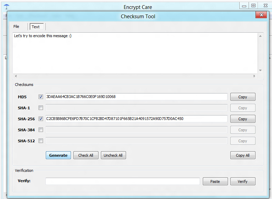Select the Text tab
The height and width of the screenshot is (199, 272).
click(36, 27)
